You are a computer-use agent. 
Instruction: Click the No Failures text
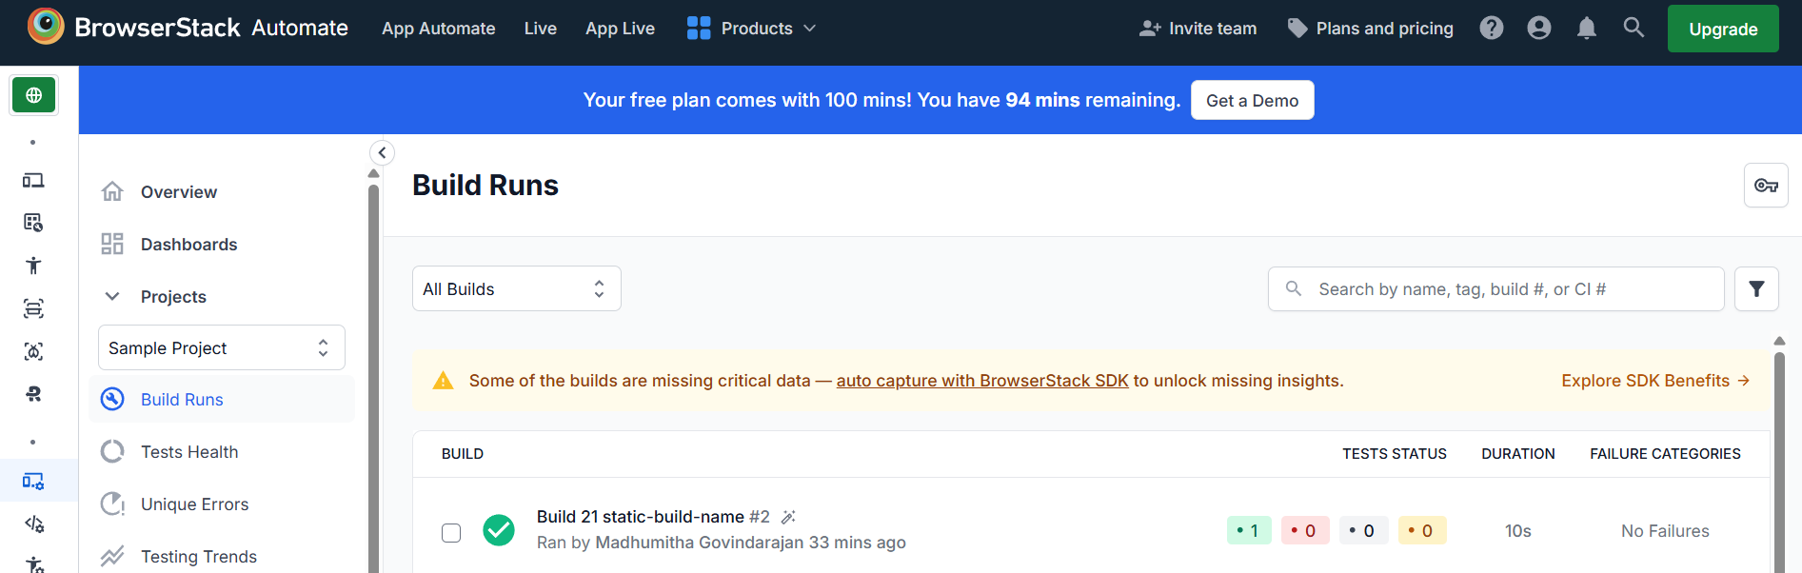[x=1665, y=531]
